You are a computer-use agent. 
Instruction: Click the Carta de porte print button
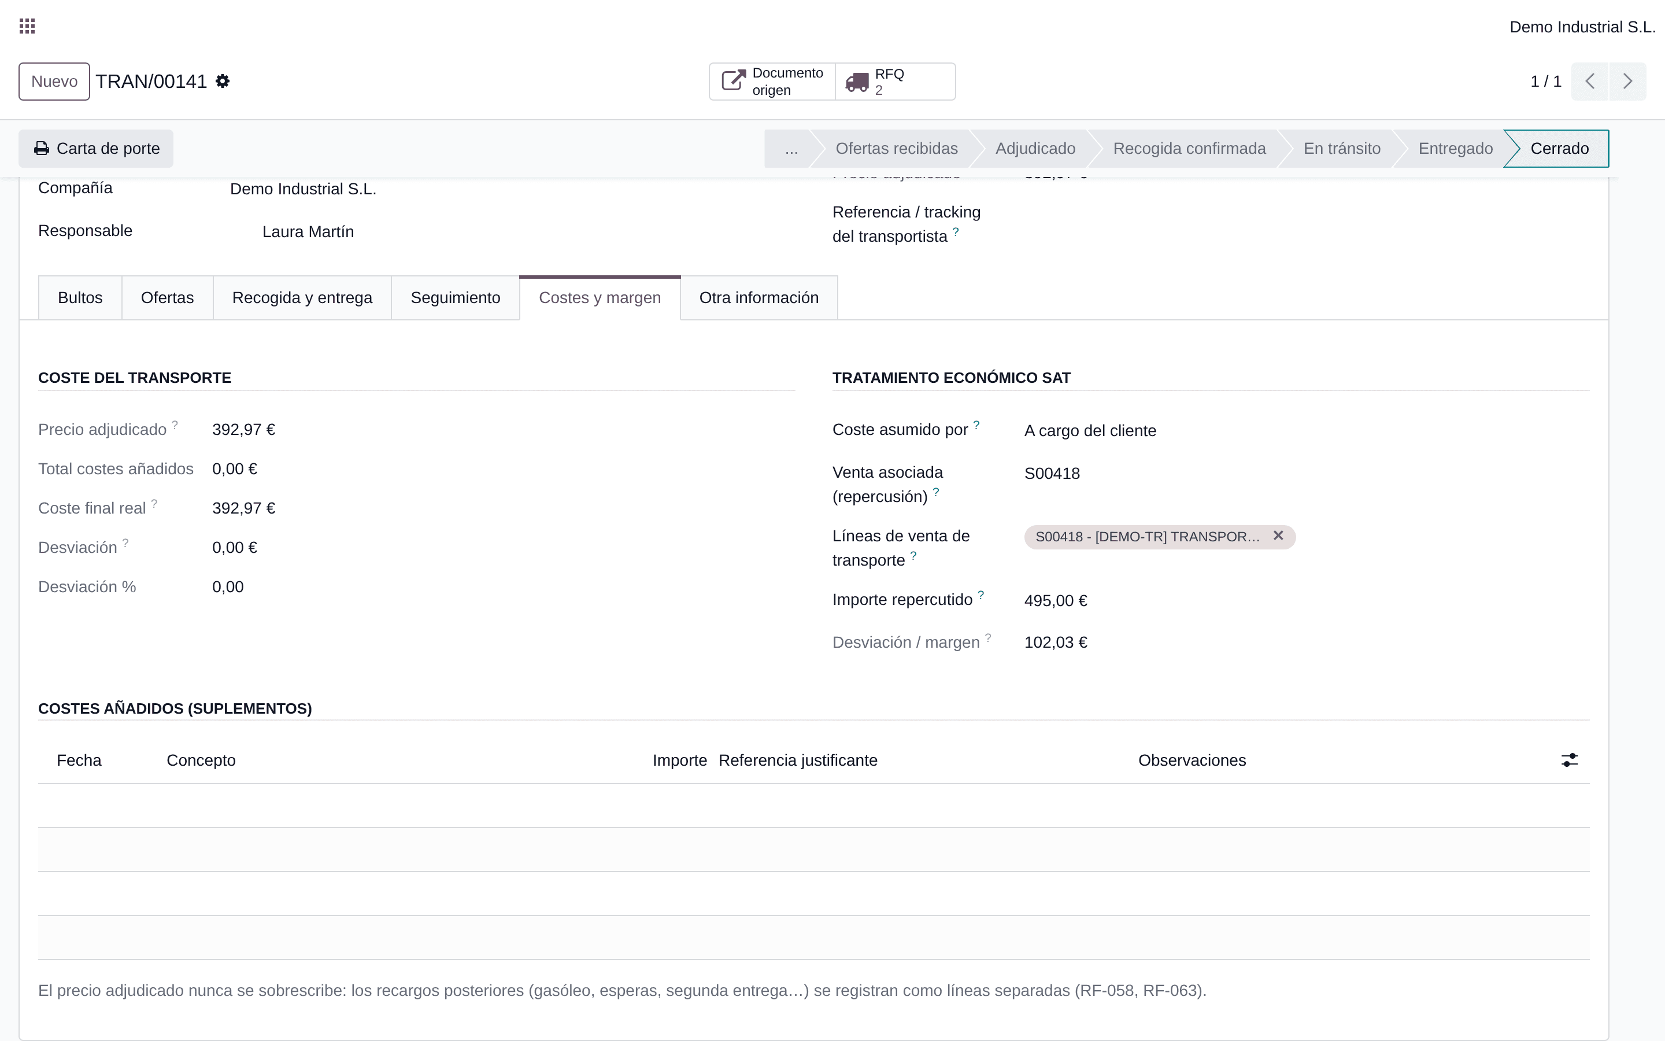(97, 149)
